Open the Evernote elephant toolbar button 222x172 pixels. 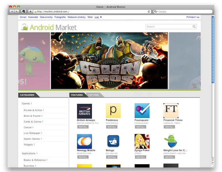pyautogui.click(x=24, y=11)
